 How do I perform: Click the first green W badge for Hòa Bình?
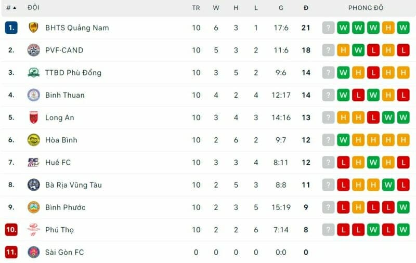(x=343, y=140)
